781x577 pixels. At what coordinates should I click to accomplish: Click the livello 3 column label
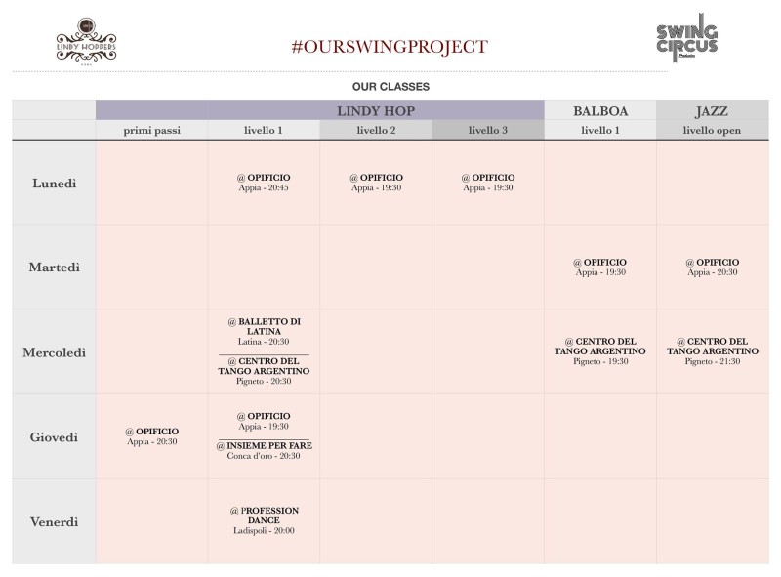point(487,130)
